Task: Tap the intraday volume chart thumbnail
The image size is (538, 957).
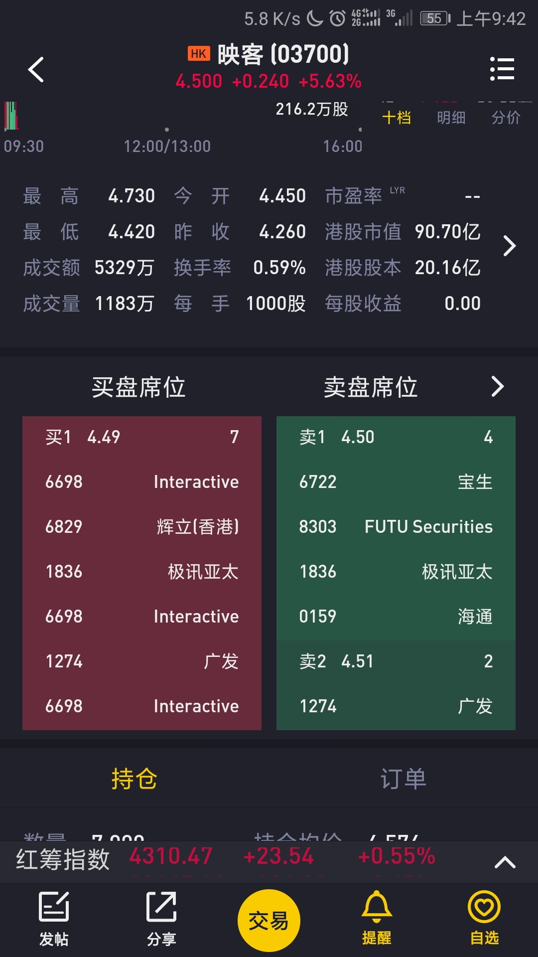Action: tap(11, 116)
